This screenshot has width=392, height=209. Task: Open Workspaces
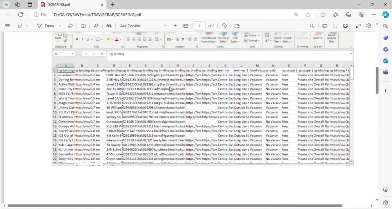[18, 4]
